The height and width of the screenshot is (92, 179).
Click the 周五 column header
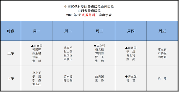point(162,31)
